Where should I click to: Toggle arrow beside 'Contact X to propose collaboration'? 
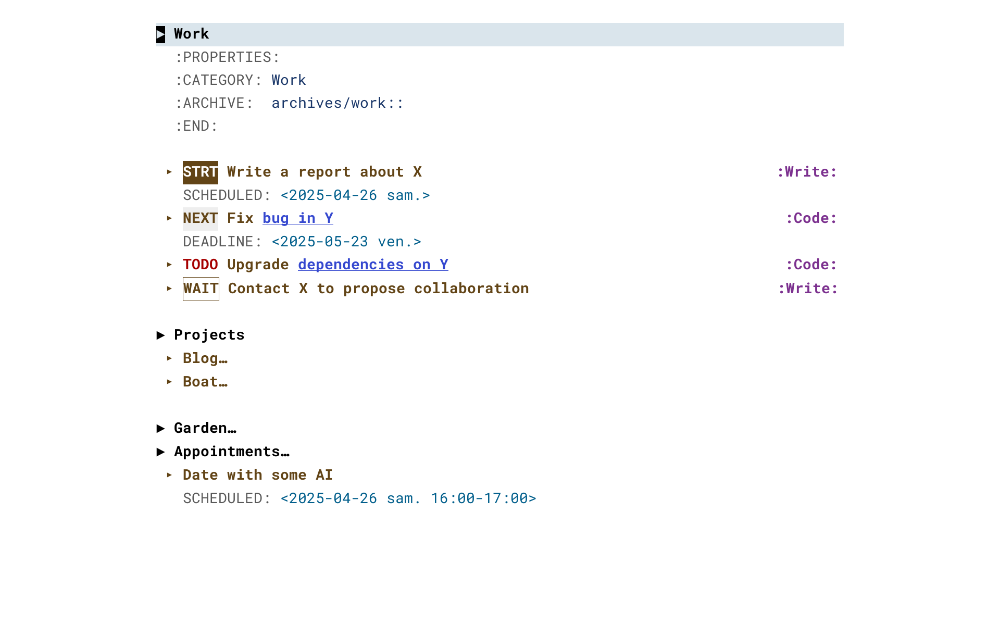[x=169, y=289]
